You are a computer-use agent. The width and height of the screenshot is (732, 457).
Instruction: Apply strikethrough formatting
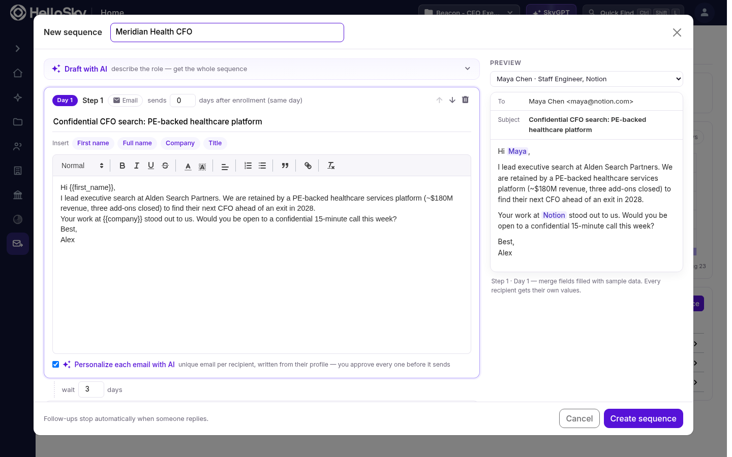[x=165, y=166]
